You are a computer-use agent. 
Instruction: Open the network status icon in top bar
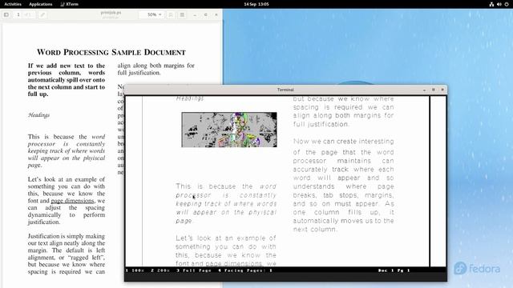coord(491,4)
